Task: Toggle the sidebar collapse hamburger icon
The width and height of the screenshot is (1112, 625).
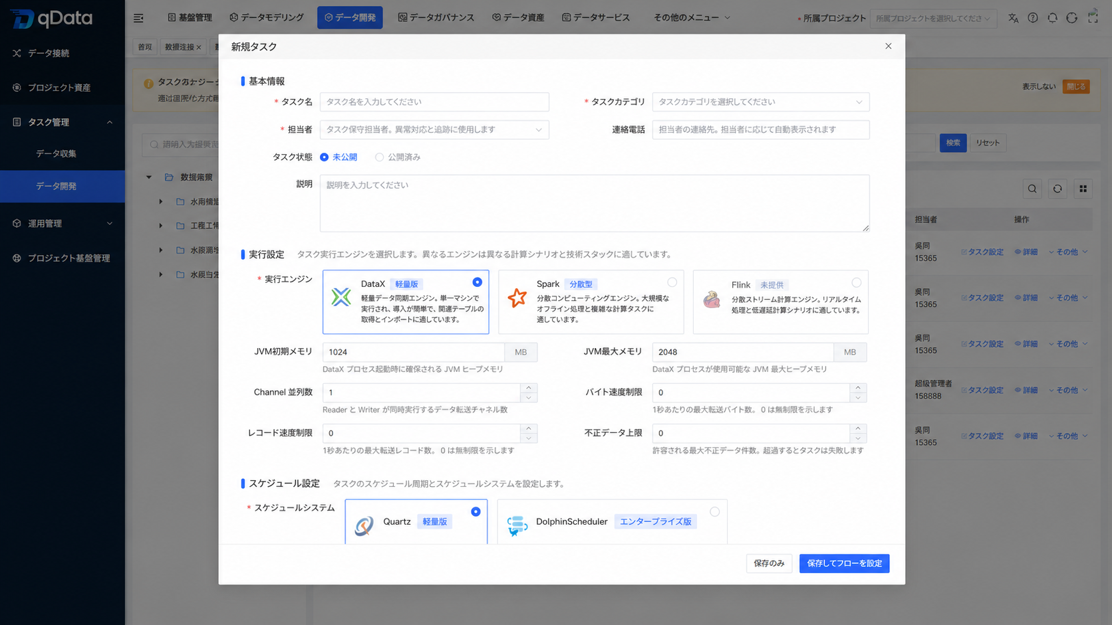Action: coord(138,18)
